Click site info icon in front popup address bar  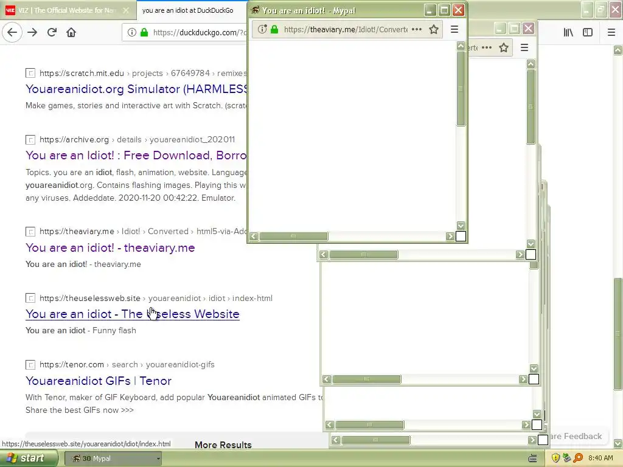(x=262, y=29)
